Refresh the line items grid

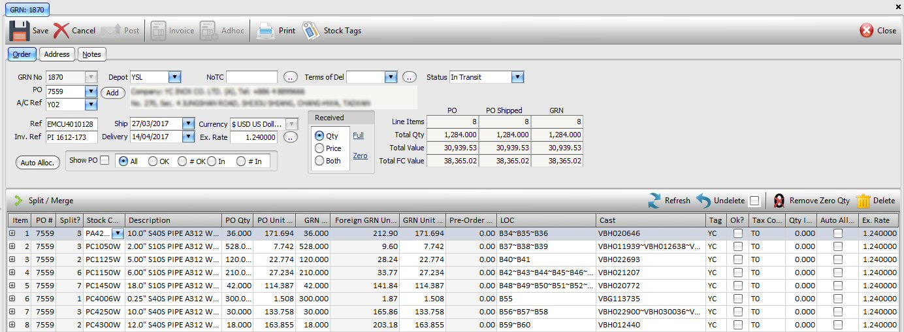click(x=654, y=201)
